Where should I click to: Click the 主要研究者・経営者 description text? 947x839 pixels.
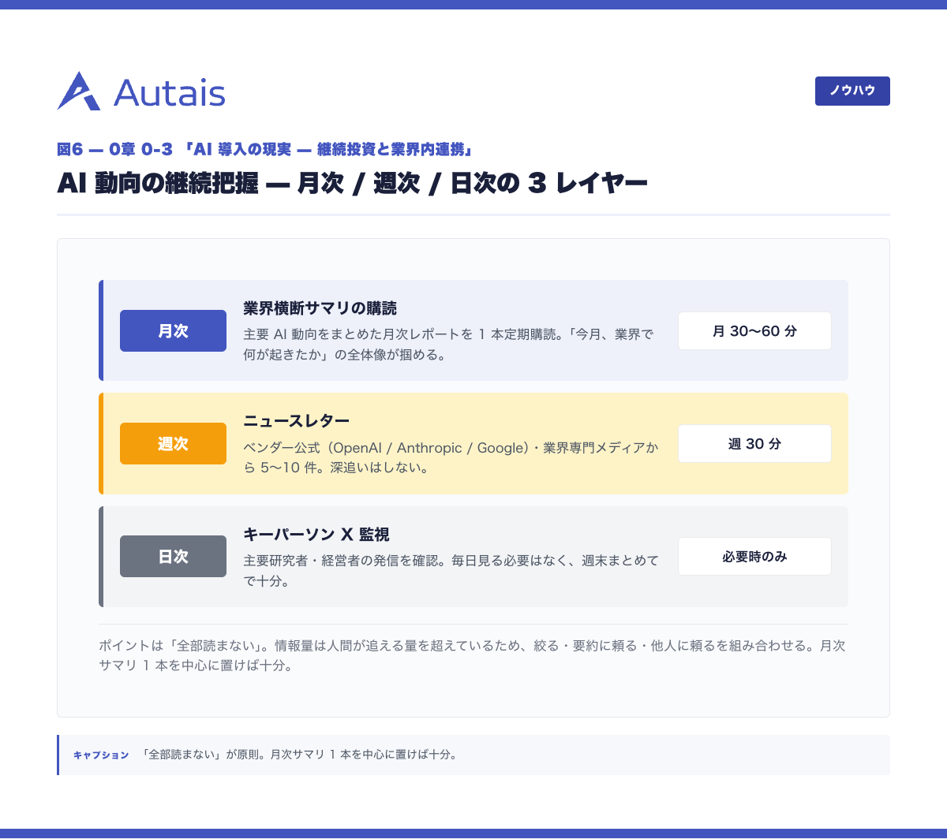pyautogui.click(x=451, y=571)
